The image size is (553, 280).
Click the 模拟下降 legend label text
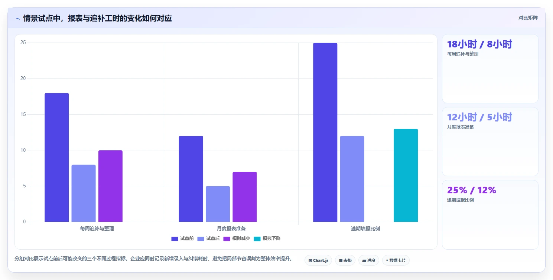pyautogui.click(x=272, y=239)
